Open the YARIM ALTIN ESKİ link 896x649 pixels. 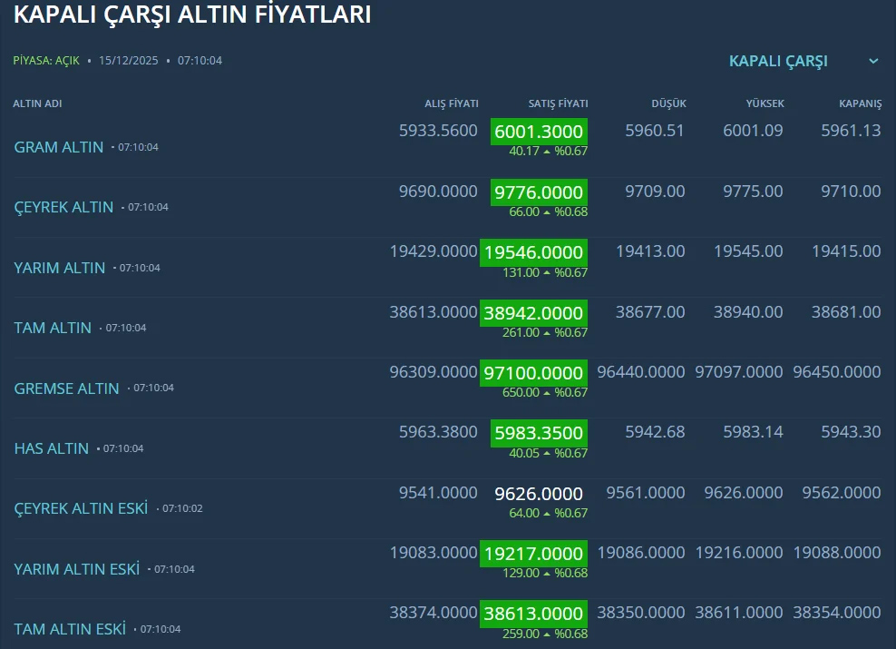(x=77, y=569)
